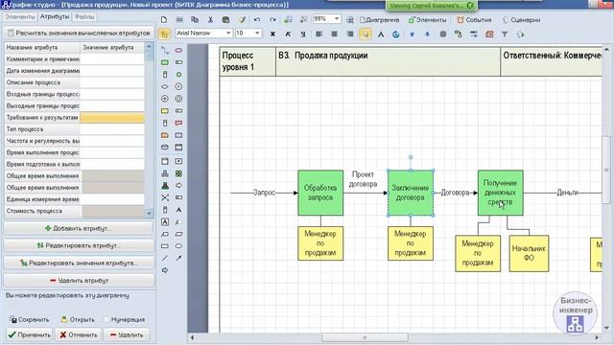Choose the orange folder shape in the palette
The height and width of the screenshot is (345, 614).
click(165, 135)
